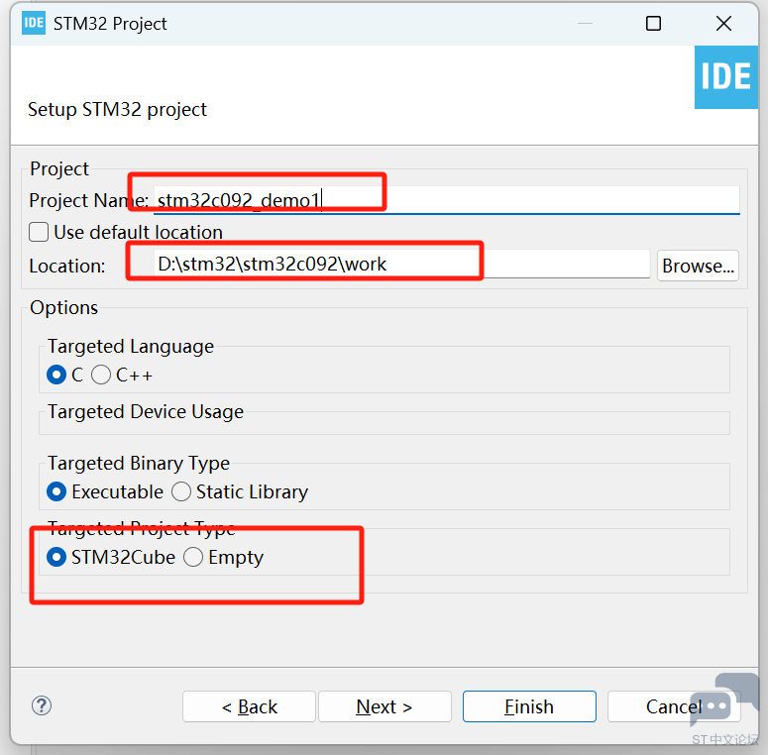The height and width of the screenshot is (755, 768).
Task: Cancel the STM32 project wizard
Action: coord(674,706)
